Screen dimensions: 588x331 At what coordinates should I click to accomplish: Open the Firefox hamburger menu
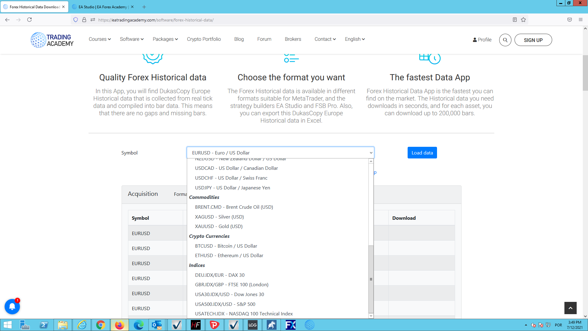click(x=581, y=20)
